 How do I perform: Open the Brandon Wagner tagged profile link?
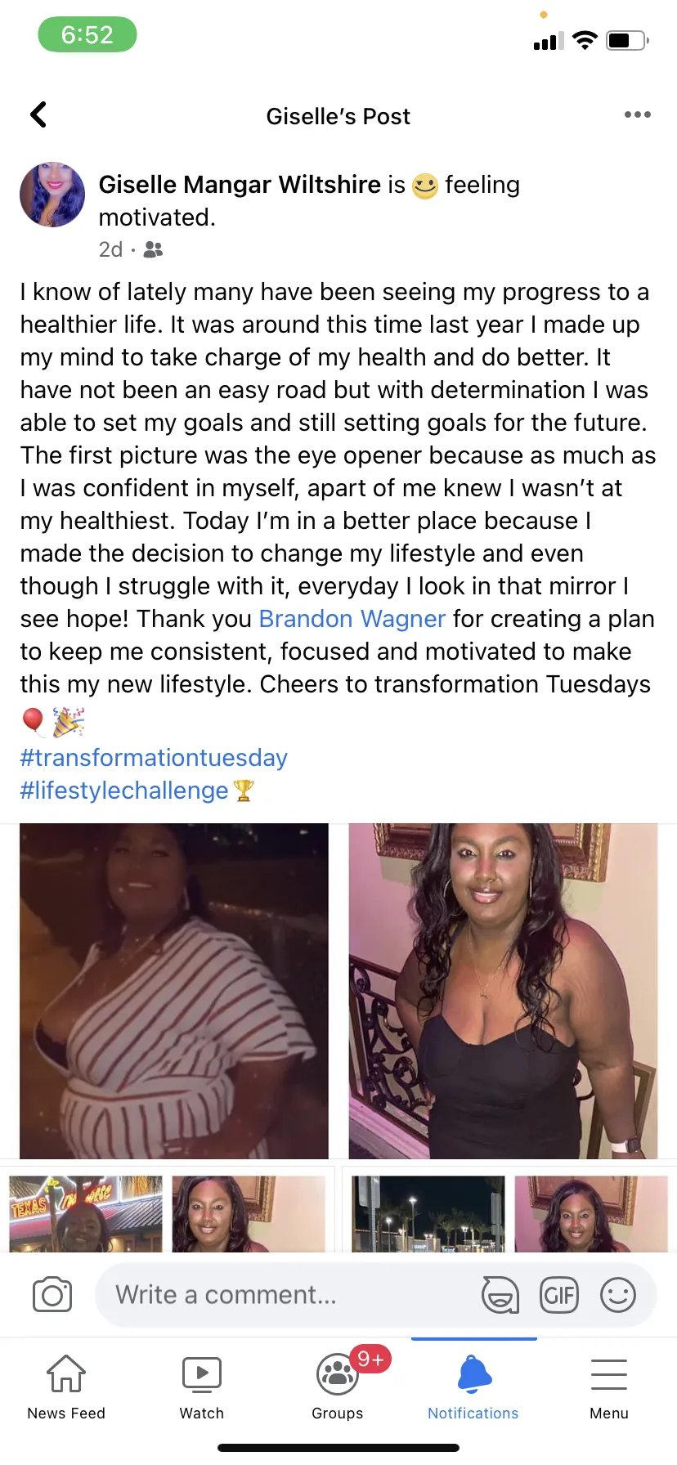tap(352, 619)
